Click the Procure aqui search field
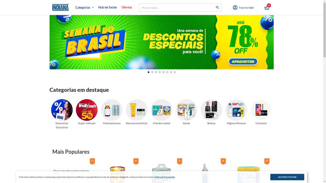The width and height of the screenshot is (326, 183). tap(177, 7)
